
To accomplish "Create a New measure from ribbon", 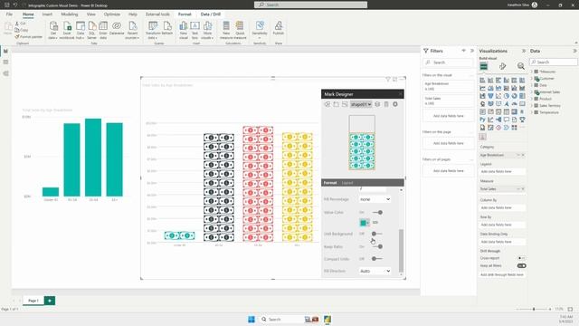I will [226, 30].
